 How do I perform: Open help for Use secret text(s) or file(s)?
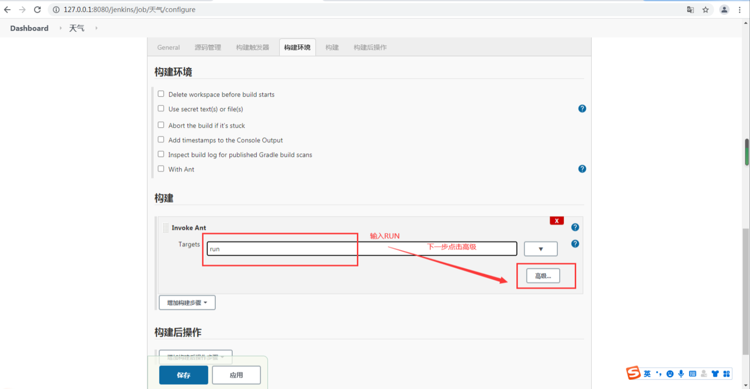[x=582, y=108]
